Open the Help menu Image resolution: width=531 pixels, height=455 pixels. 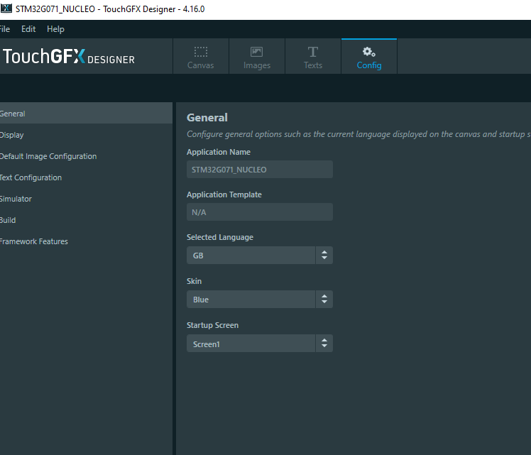pos(55,29)
